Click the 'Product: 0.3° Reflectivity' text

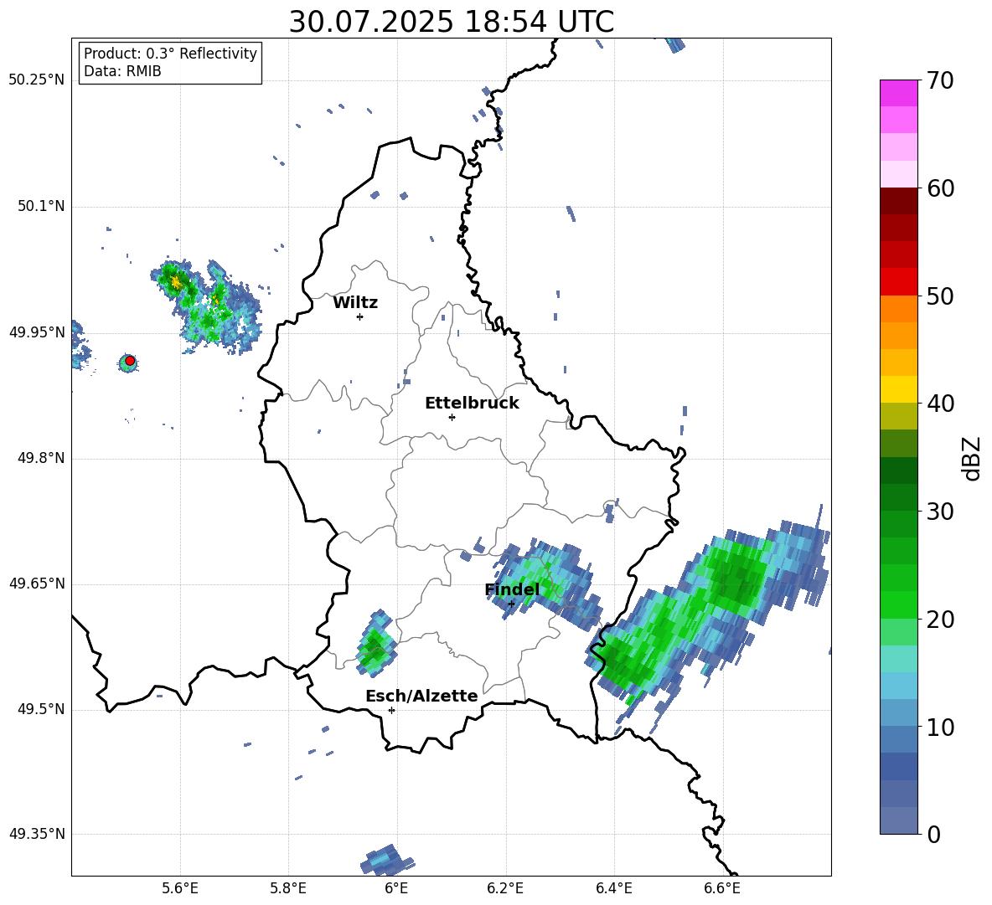(x=170, y=54)
